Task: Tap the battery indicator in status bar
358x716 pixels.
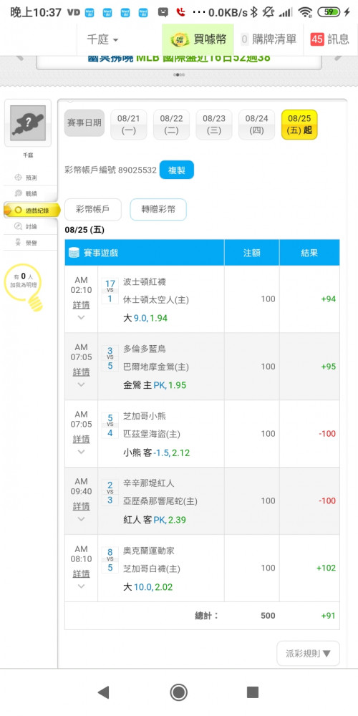Action: pos(330,12)
